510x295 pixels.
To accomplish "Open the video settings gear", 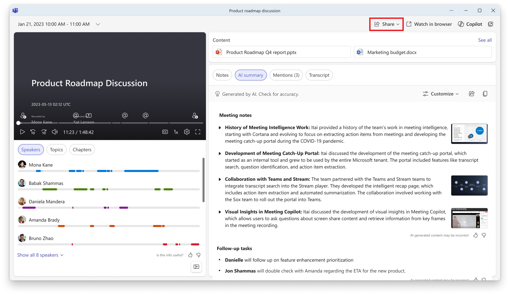I will (187, 132).
